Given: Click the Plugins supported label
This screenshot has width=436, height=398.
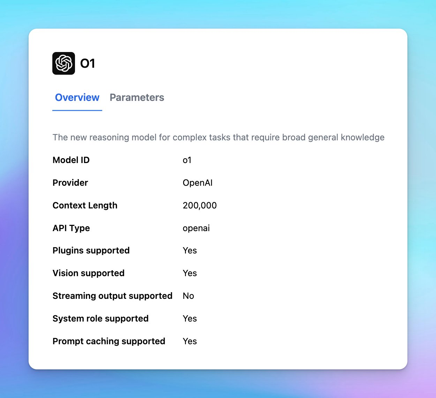Looking at the screenshot, I should pos(91,250).
